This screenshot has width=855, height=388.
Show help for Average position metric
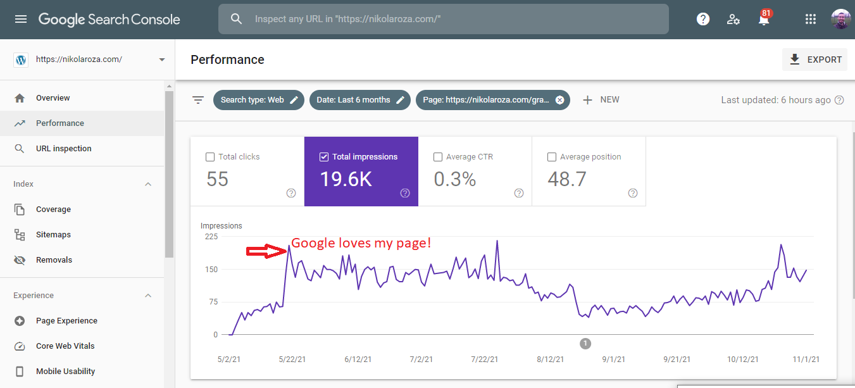coord(633,193)
